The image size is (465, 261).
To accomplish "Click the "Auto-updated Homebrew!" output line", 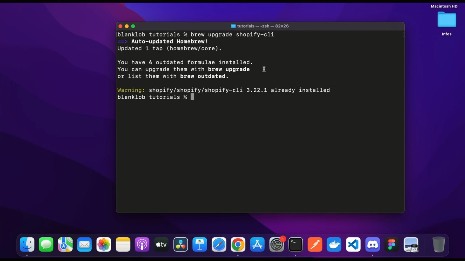I will [x=169, y=41].
